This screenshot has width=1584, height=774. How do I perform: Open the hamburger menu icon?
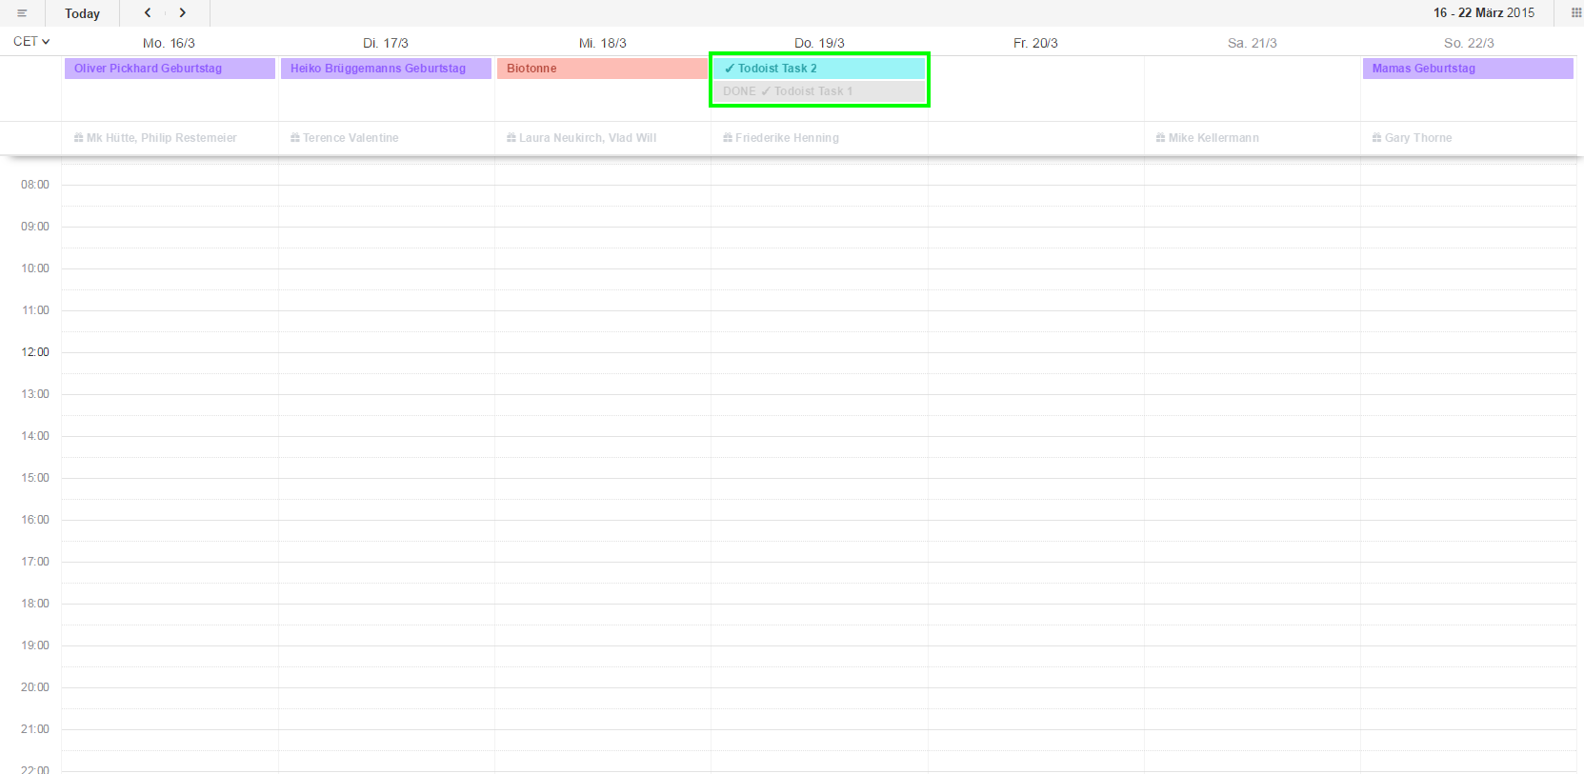click(x=22, y=13)
